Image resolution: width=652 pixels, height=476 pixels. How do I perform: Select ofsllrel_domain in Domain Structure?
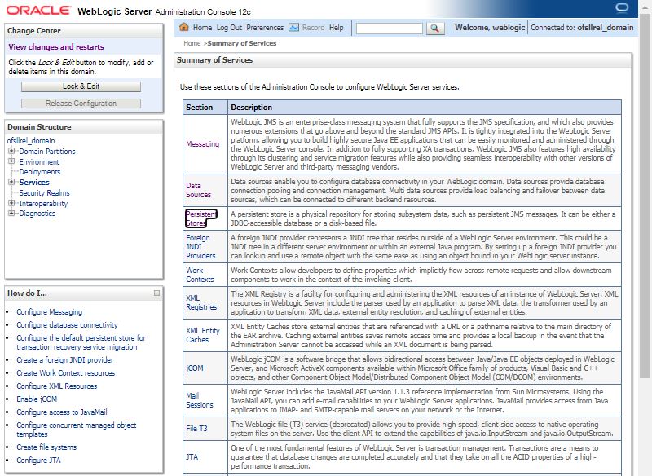tap(31, 140)
